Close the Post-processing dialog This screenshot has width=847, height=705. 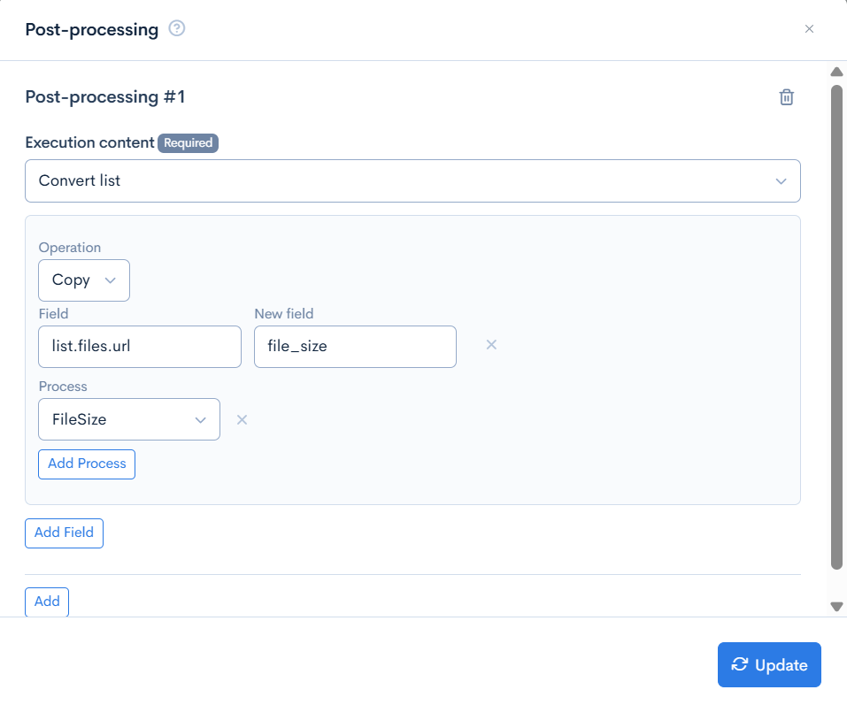[x=809, y=29]
